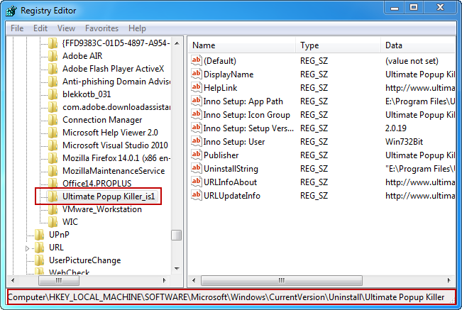Click the 2.0.19 data cell
This screenshot has width=462, height=310.
396,128
